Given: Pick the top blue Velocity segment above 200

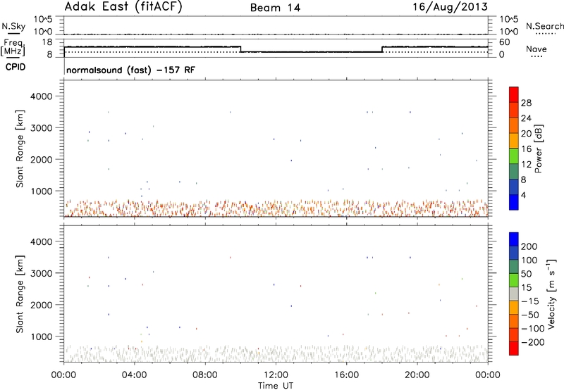Looking at the screenshot, I should pos(514,239).
